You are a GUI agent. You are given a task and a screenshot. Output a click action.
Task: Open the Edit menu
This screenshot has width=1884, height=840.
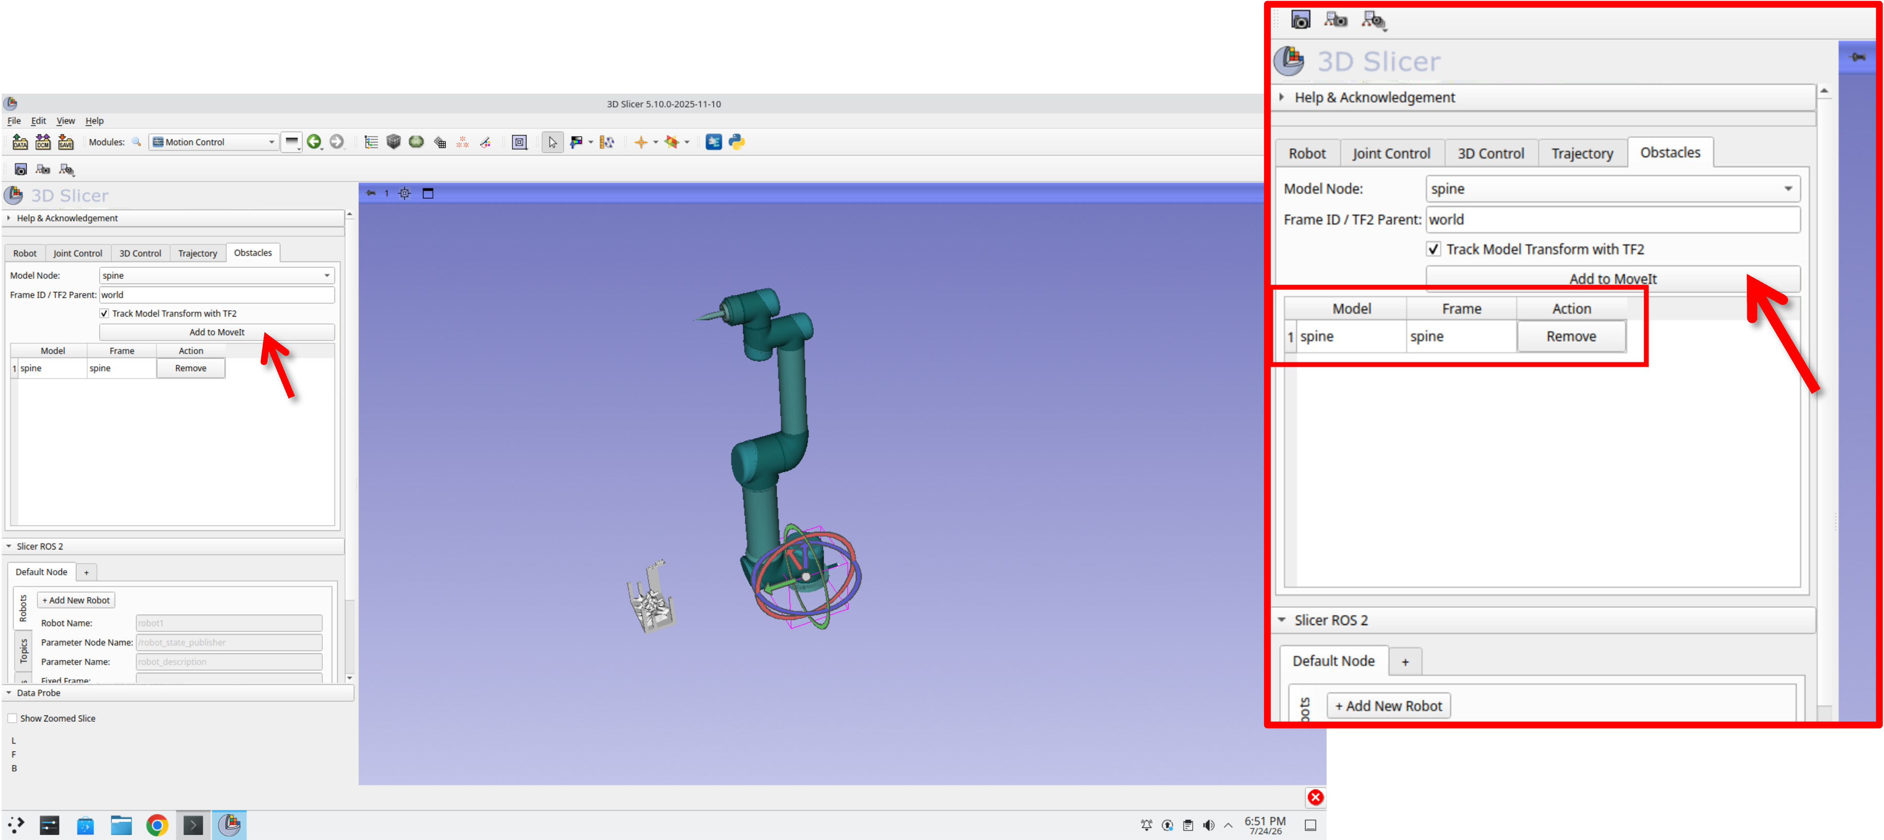38,122
